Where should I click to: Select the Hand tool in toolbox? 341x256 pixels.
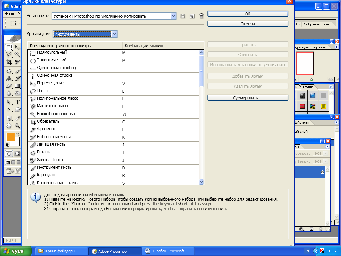tap(9, 126)
